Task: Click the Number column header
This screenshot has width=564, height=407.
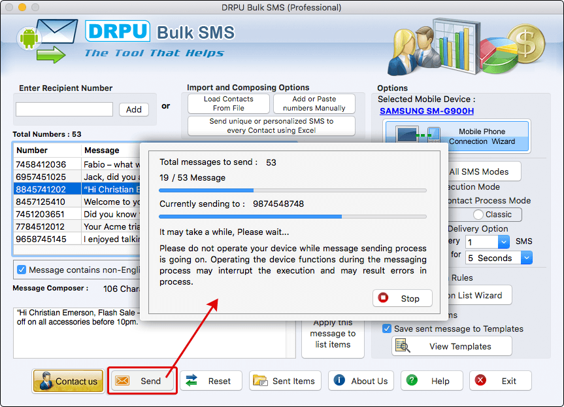Action: click(47, 150)
